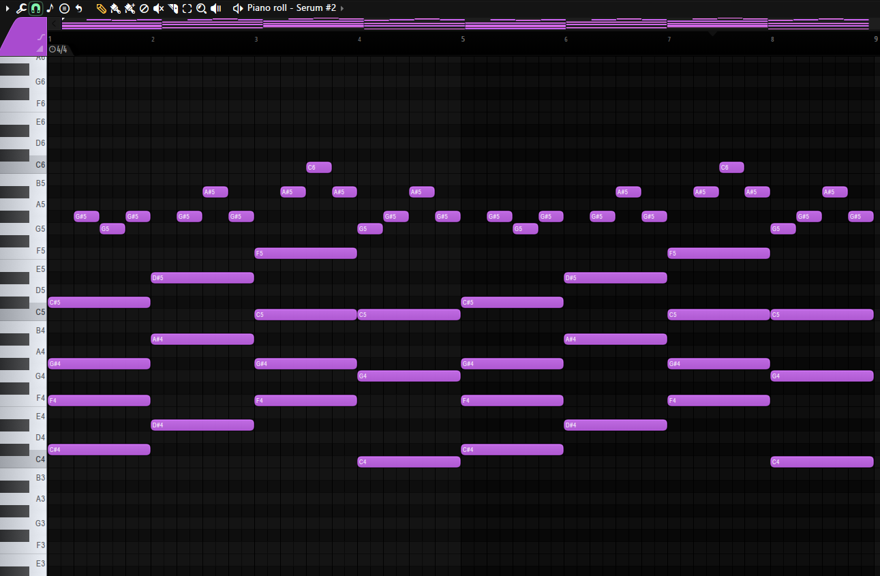Select the Mute tool
The height and width of the screenshot is (576, 880).
(x=158, y=8)
